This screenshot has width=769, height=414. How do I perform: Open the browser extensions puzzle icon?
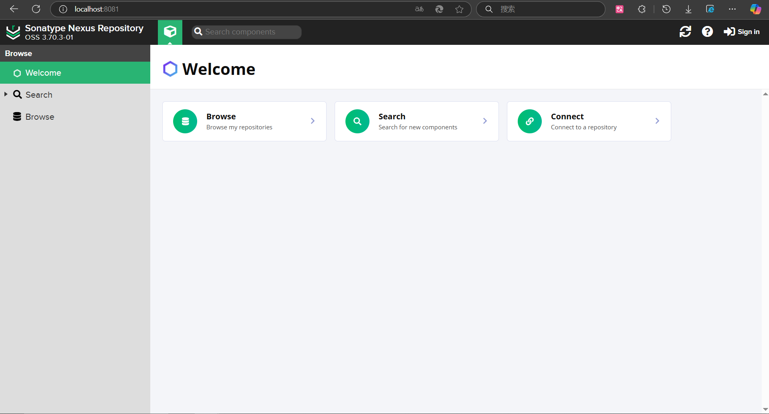click(x=642, y=9)
